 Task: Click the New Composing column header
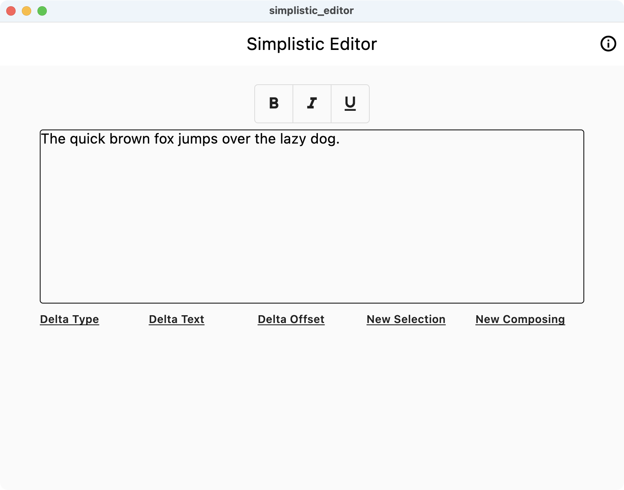[x=520, y=319]
